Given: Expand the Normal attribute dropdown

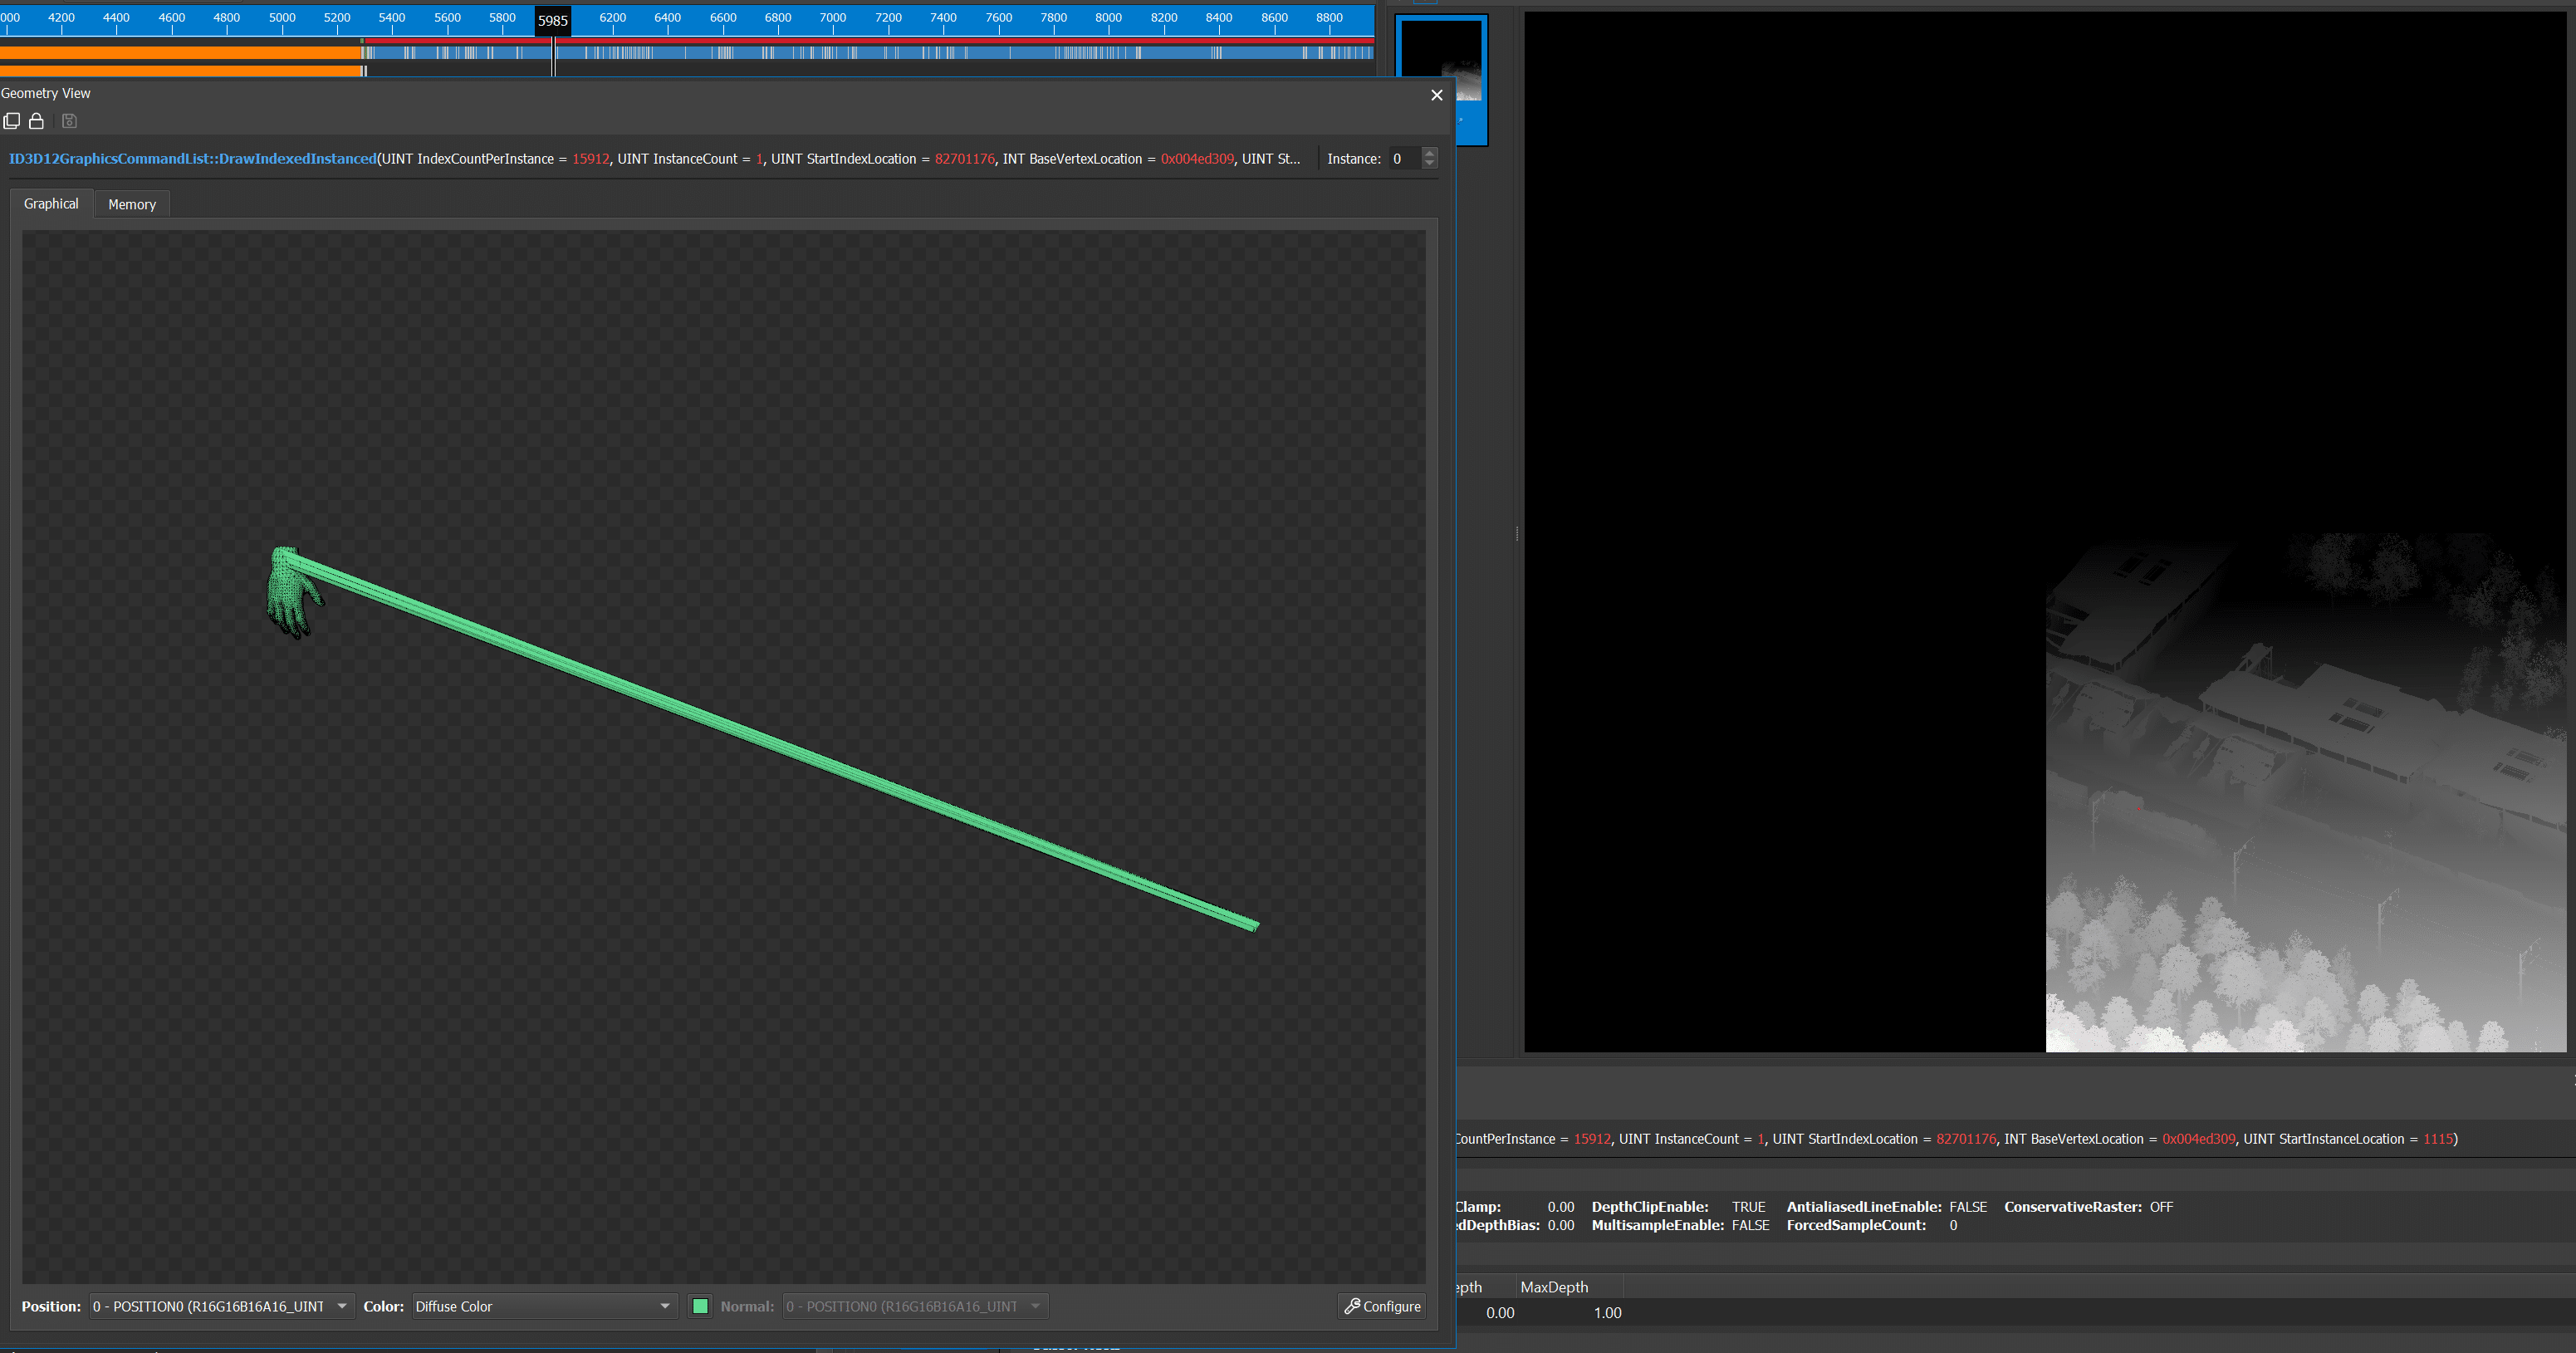Looking at the screenshot, I should (x=914, y=1306).
